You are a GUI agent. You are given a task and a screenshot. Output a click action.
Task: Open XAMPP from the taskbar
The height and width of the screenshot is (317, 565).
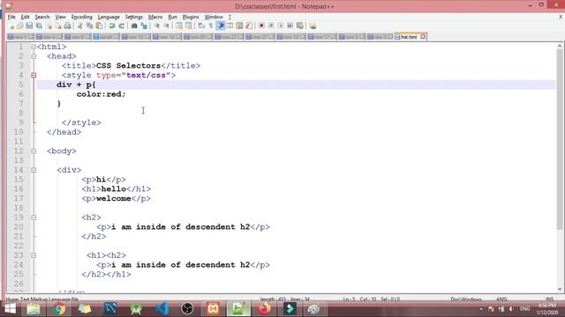213,309
